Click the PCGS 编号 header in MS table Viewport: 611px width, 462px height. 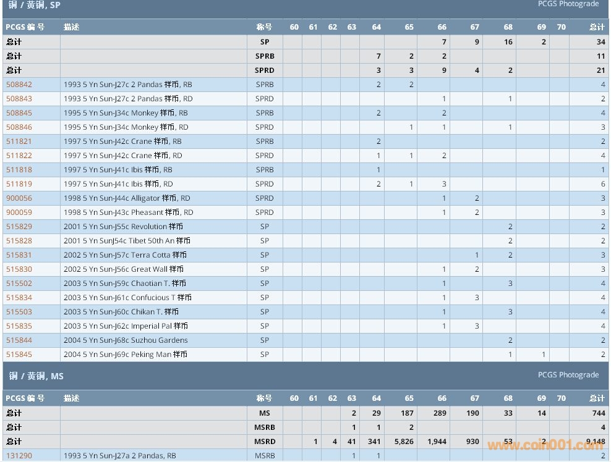tap(25, 398)
